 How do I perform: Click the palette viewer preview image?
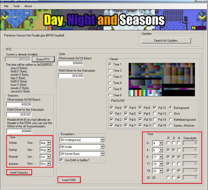pos(162,80)
